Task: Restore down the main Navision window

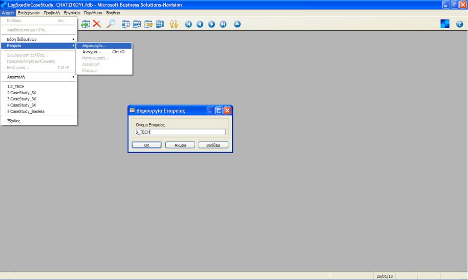Action: click(454, 5)
